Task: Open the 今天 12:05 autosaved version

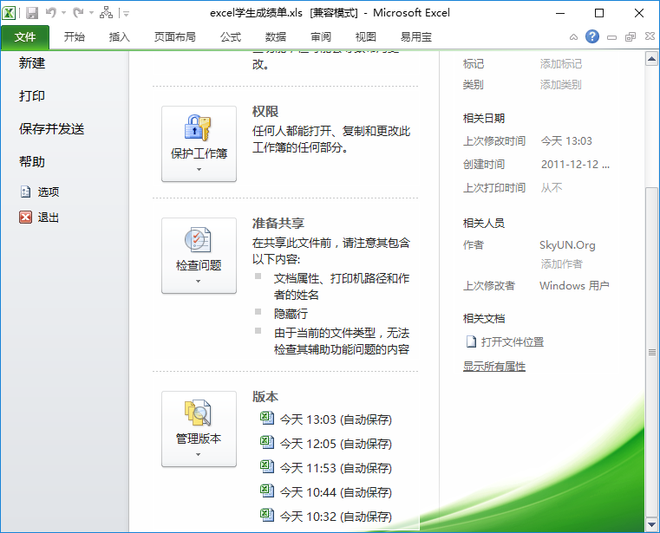Action: coord(336,444)
